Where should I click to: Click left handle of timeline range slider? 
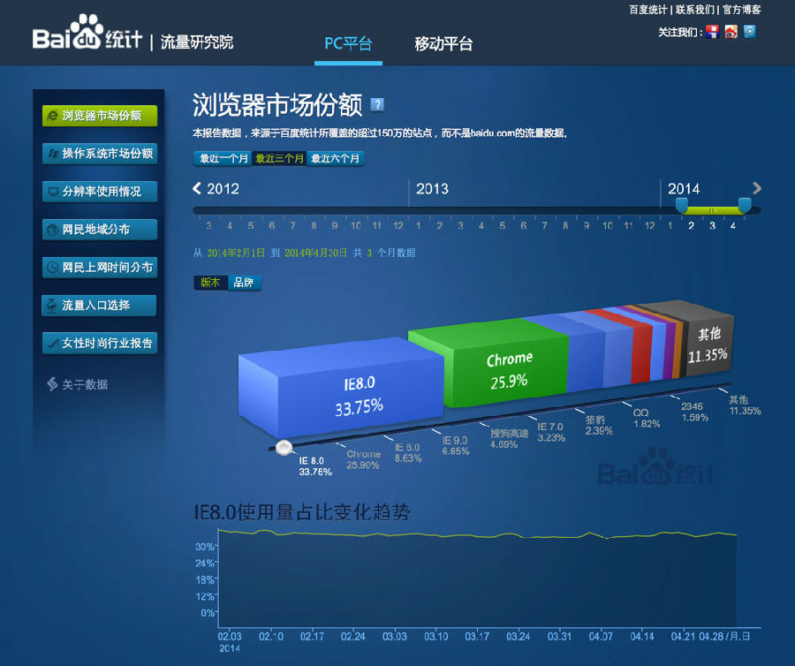tap(681, 205)
